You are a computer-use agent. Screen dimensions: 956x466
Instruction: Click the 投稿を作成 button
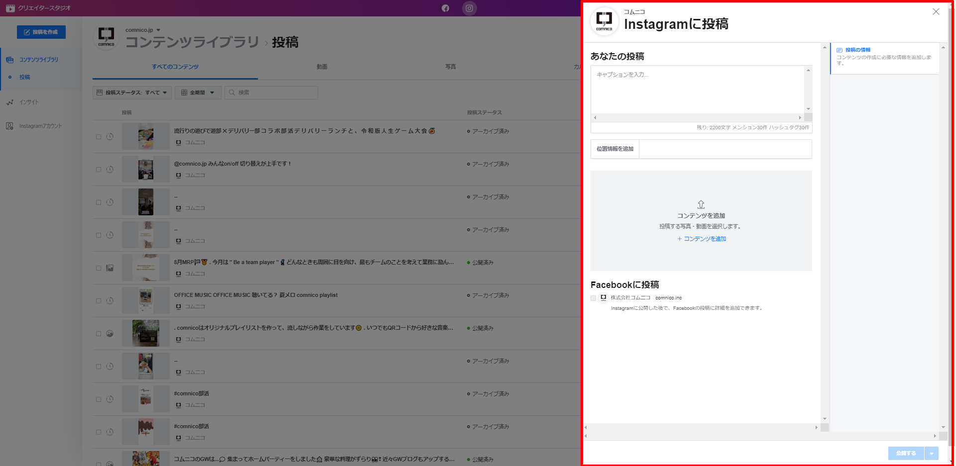(x=41, y=32)
